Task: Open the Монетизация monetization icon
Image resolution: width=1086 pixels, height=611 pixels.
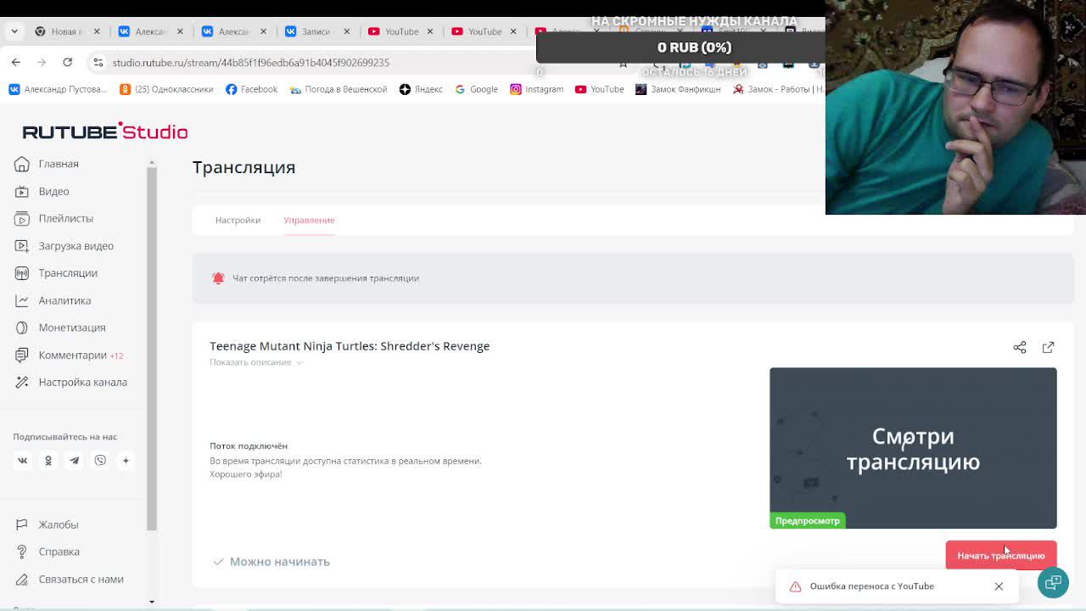Action: click(x=22, y=328)
